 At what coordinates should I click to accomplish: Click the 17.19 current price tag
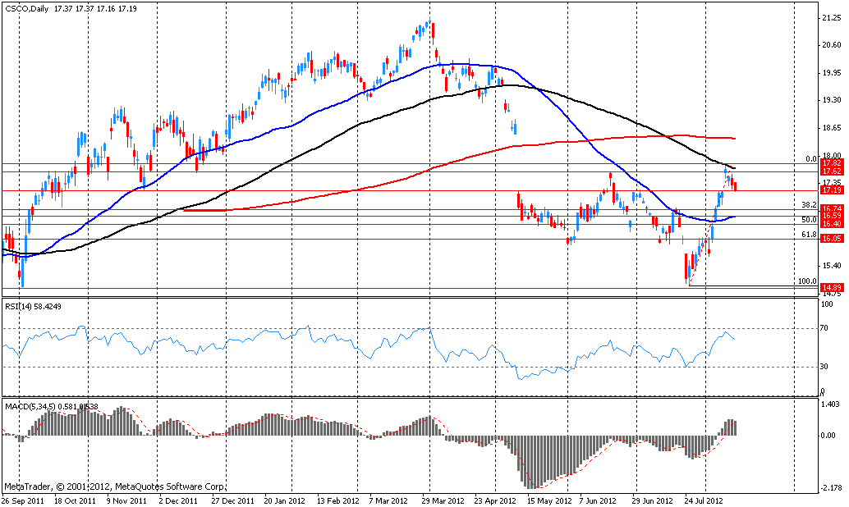tap(831, 190)
